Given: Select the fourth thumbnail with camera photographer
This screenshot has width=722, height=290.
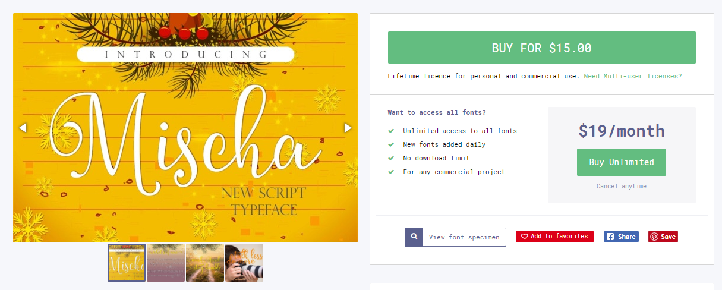Looking at the screenshot, I should tap(244, 263).
